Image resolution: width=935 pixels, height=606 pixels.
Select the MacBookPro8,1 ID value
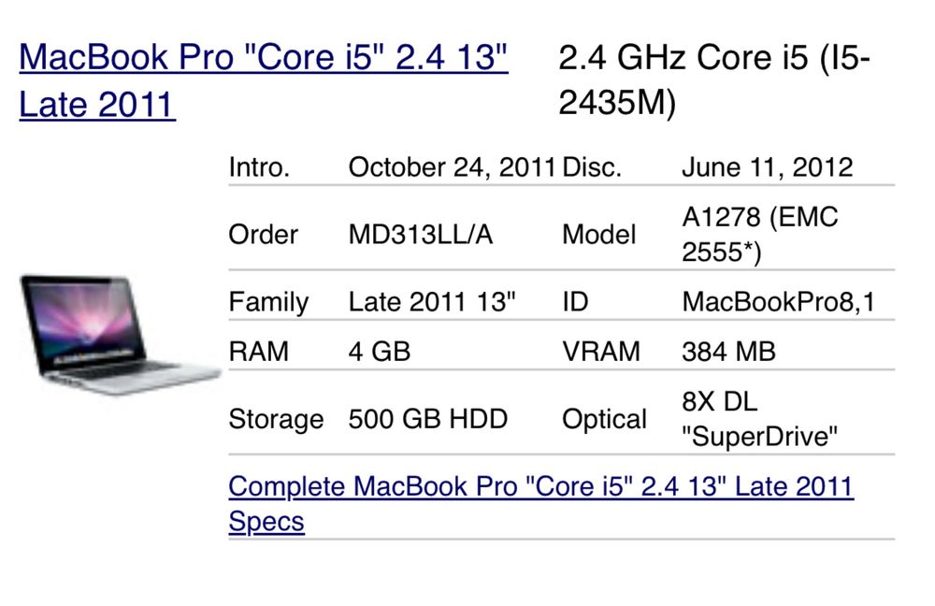coord(779,303)
